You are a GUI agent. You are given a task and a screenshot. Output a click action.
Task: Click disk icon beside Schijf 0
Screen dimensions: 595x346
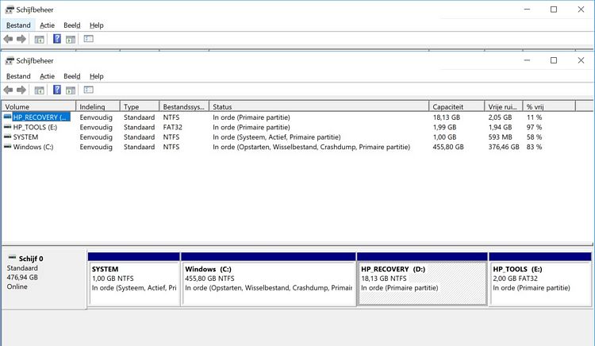pos(12,258)
